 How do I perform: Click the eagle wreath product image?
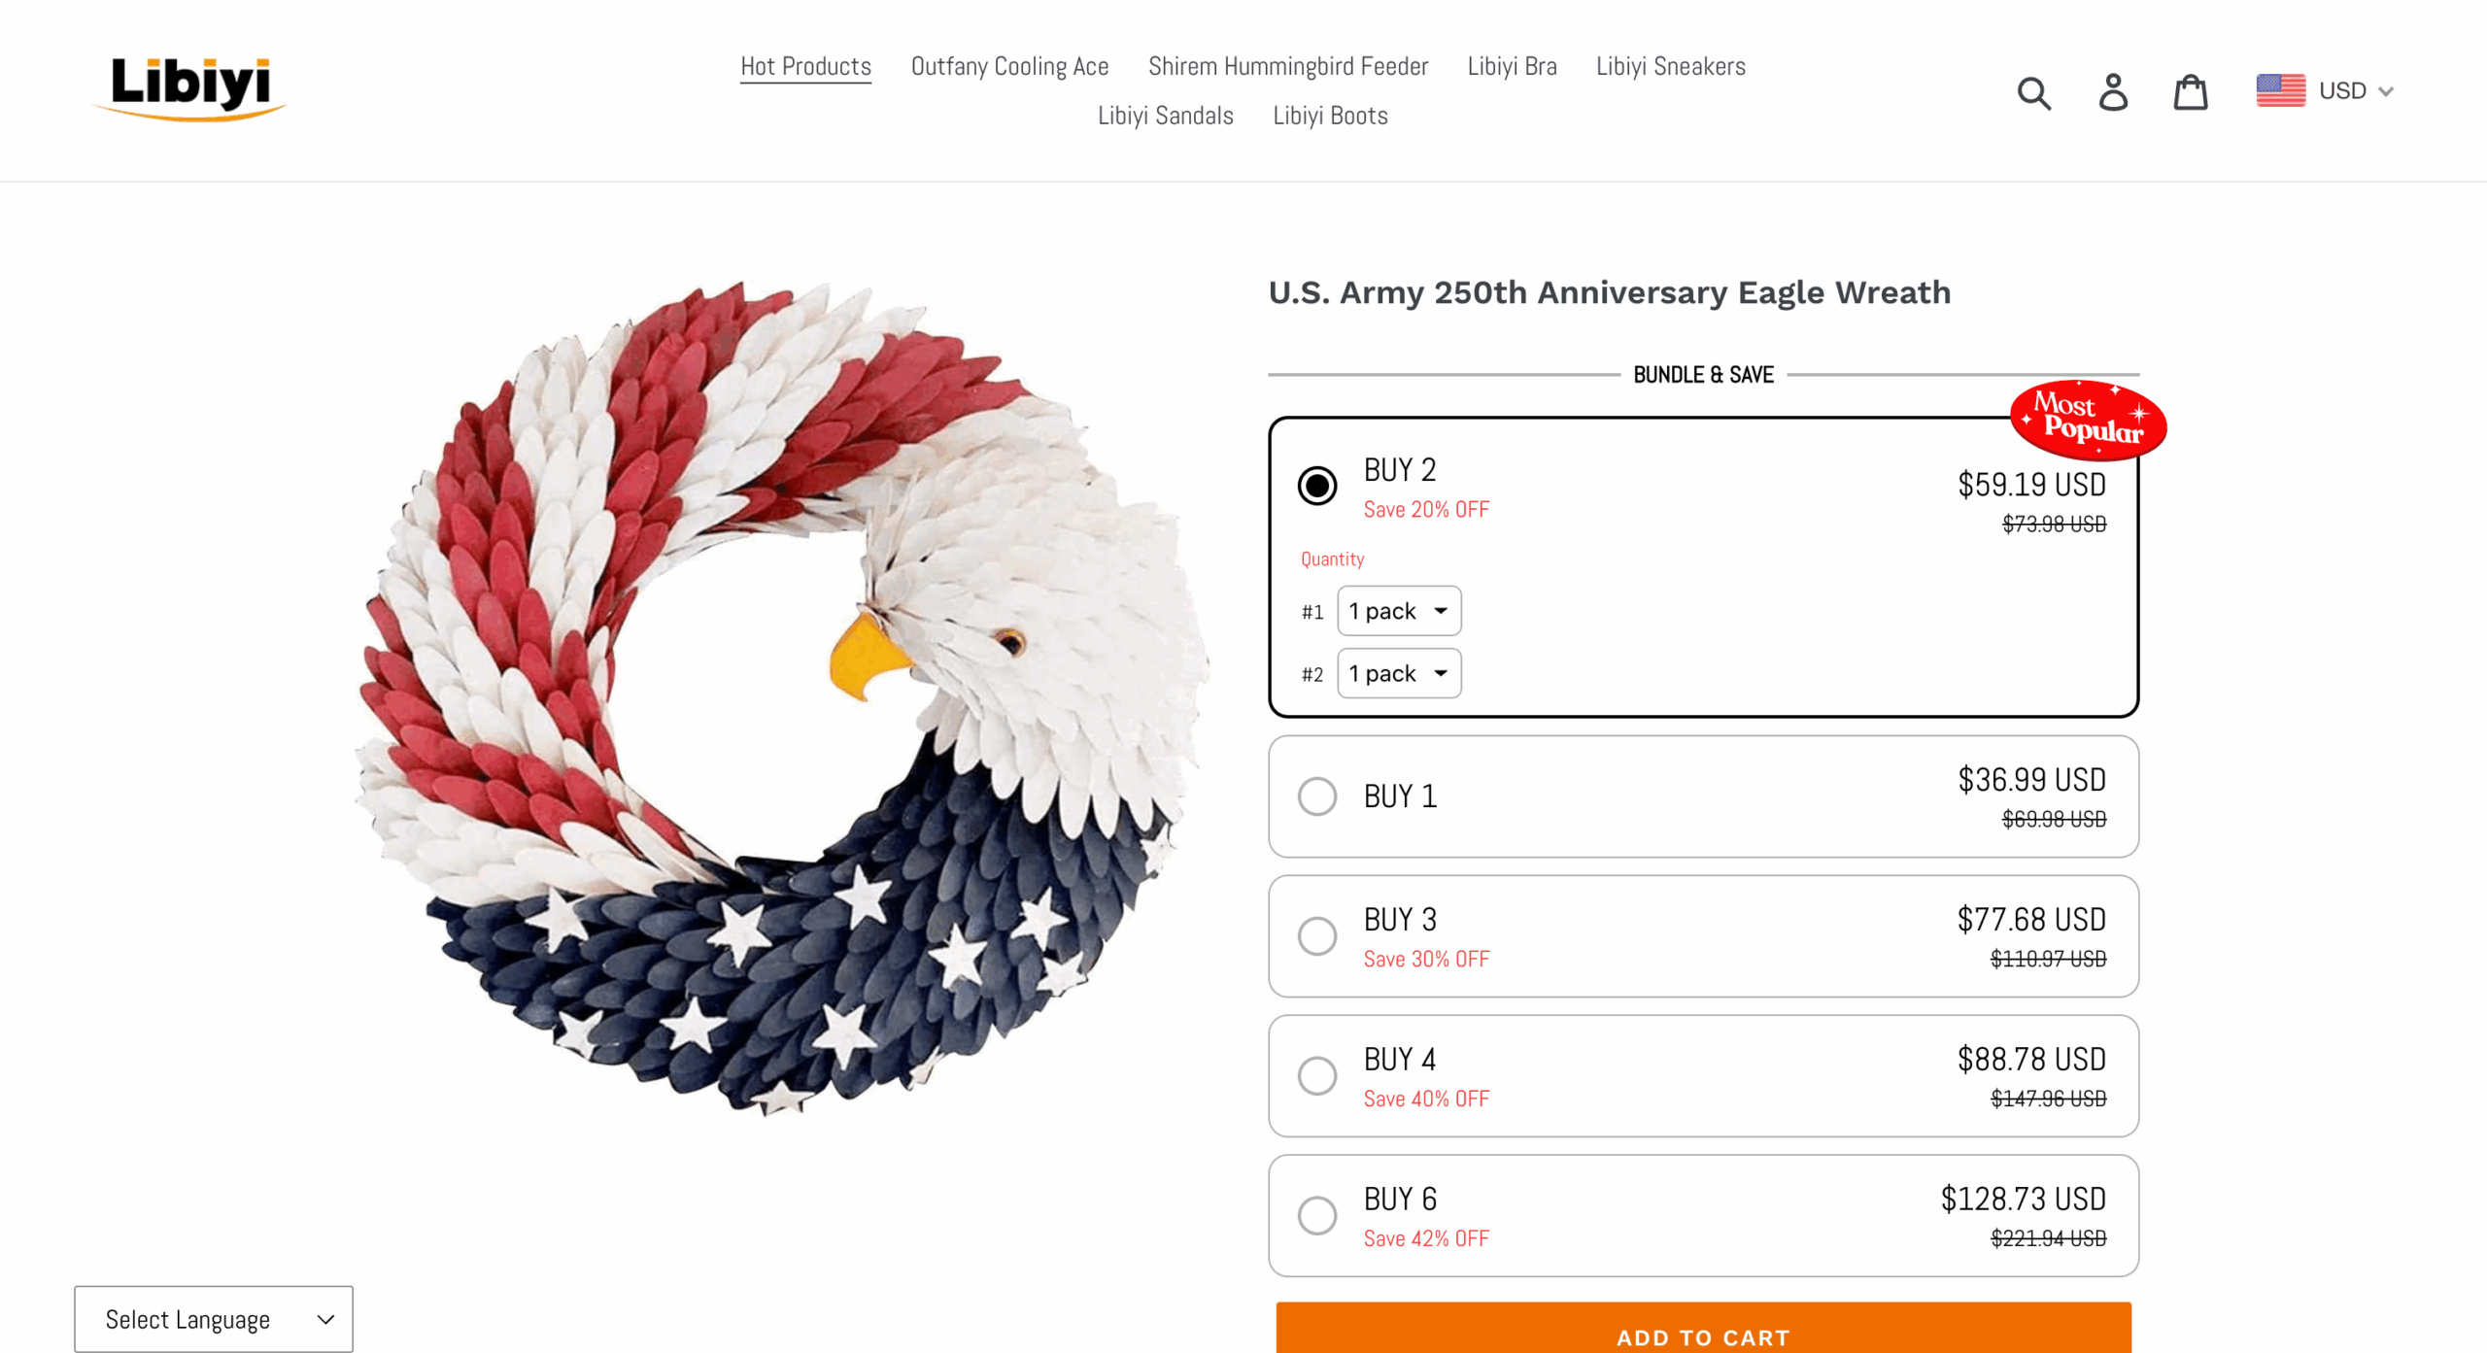click(x=782, y=697)
